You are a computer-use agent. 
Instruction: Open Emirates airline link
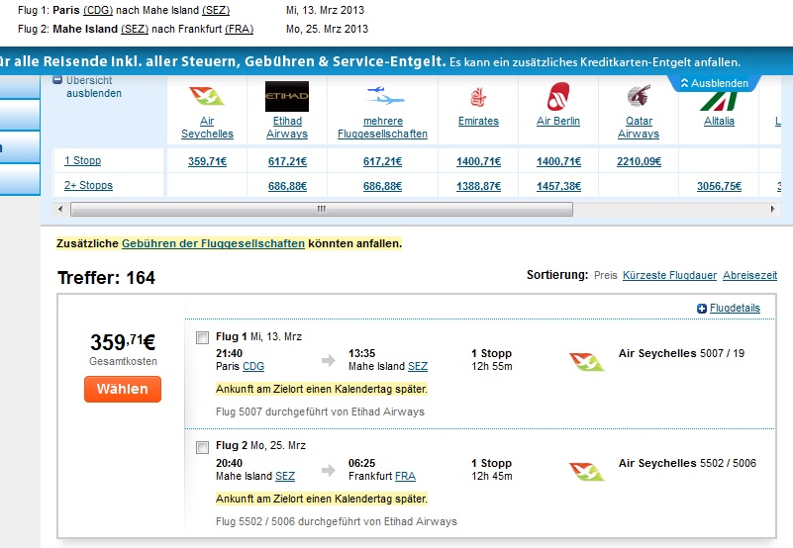point(478,121)
